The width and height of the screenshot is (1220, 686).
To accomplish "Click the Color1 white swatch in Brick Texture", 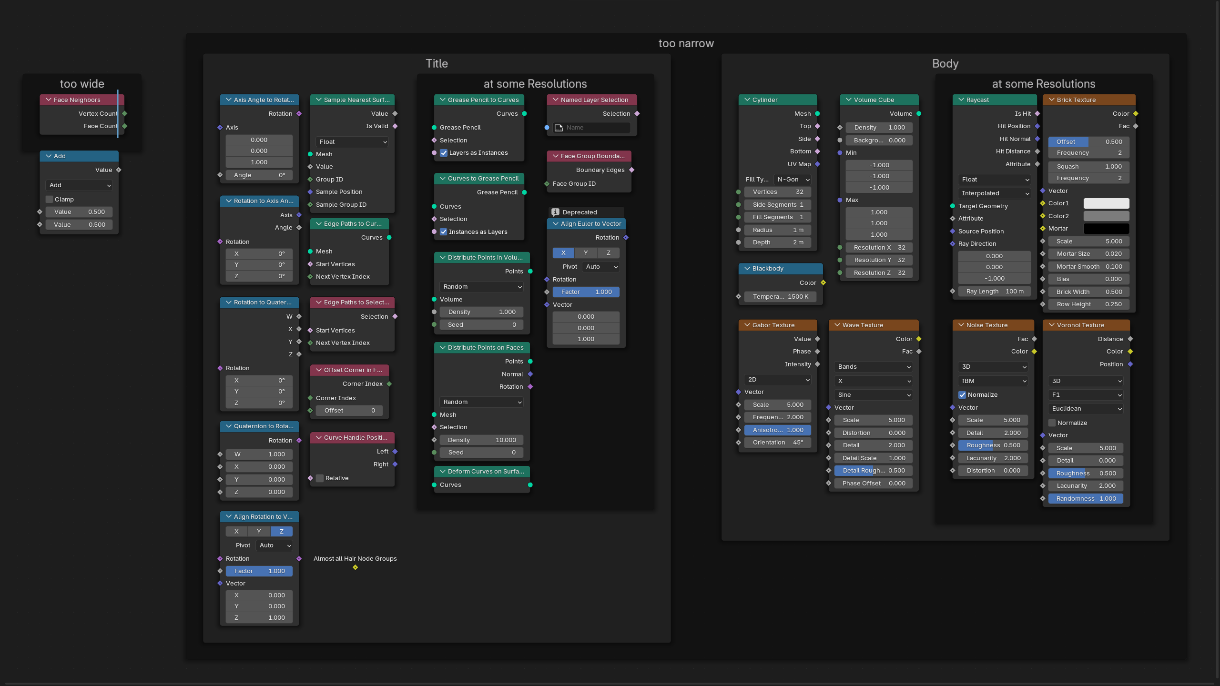I will coord(1107,203).
